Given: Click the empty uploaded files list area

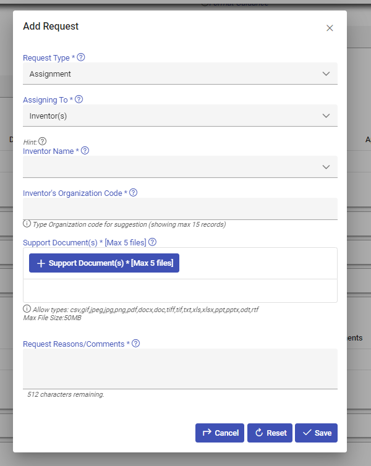Looking at the screenshot, I should [x=180, y=290].
